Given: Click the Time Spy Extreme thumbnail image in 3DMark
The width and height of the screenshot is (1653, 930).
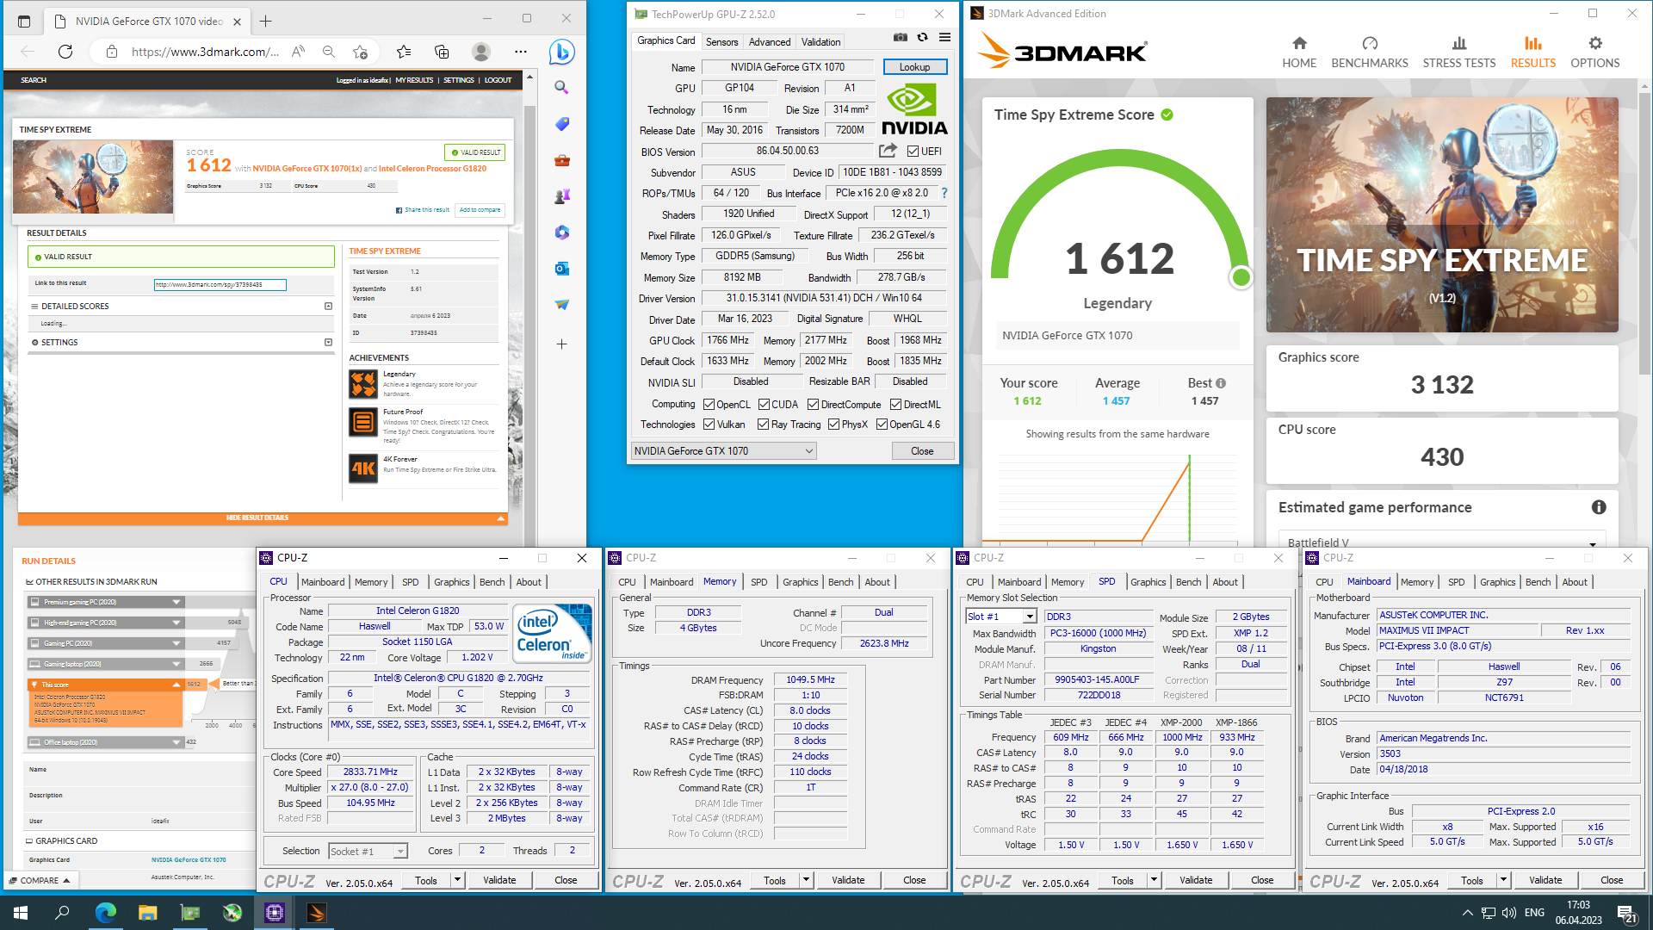Looking at the screenshot, I should click(1442, 214).
